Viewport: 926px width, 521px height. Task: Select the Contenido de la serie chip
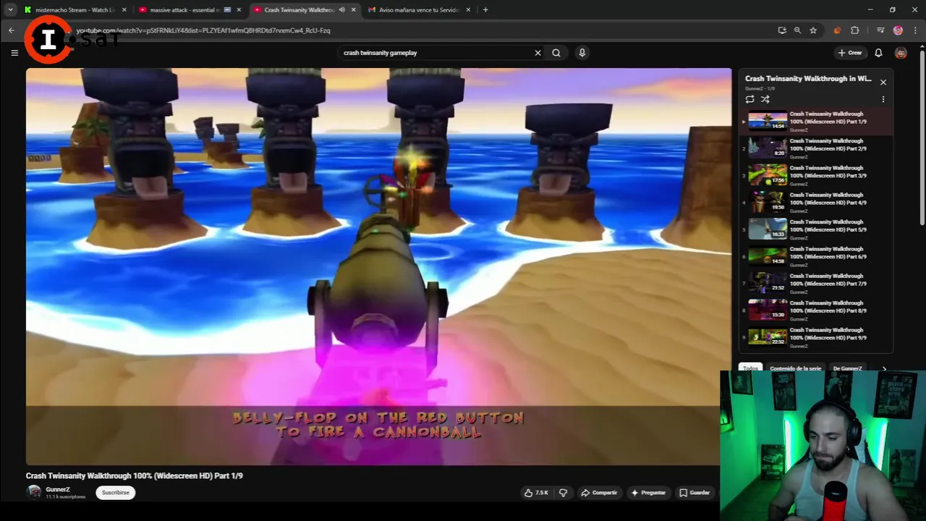click(795, 368)
